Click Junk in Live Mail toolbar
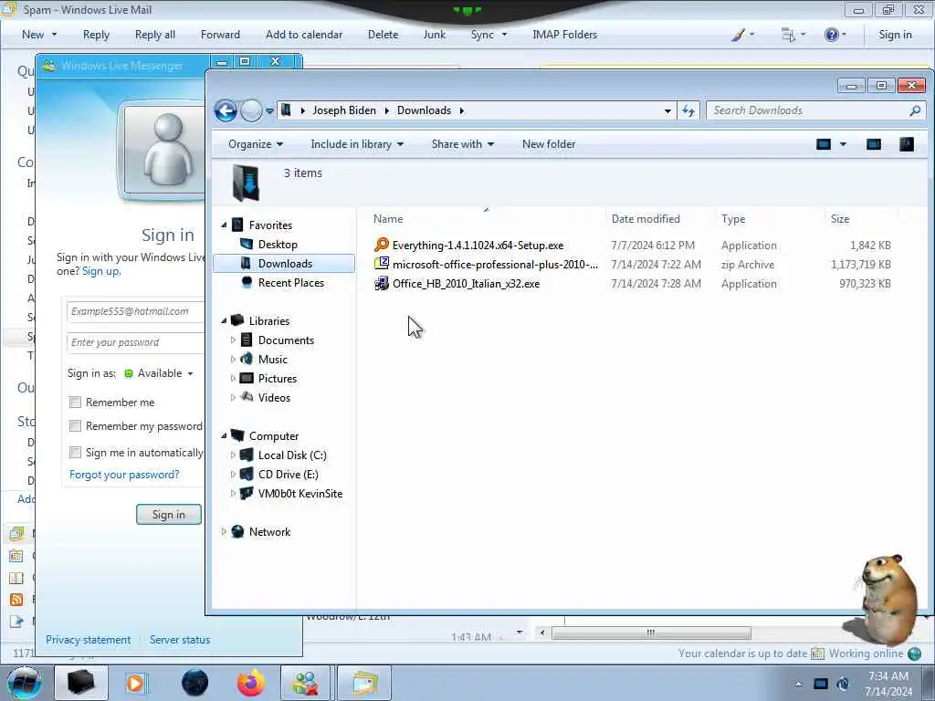Viewport: 935px width, 701px height. click(434, 35)
